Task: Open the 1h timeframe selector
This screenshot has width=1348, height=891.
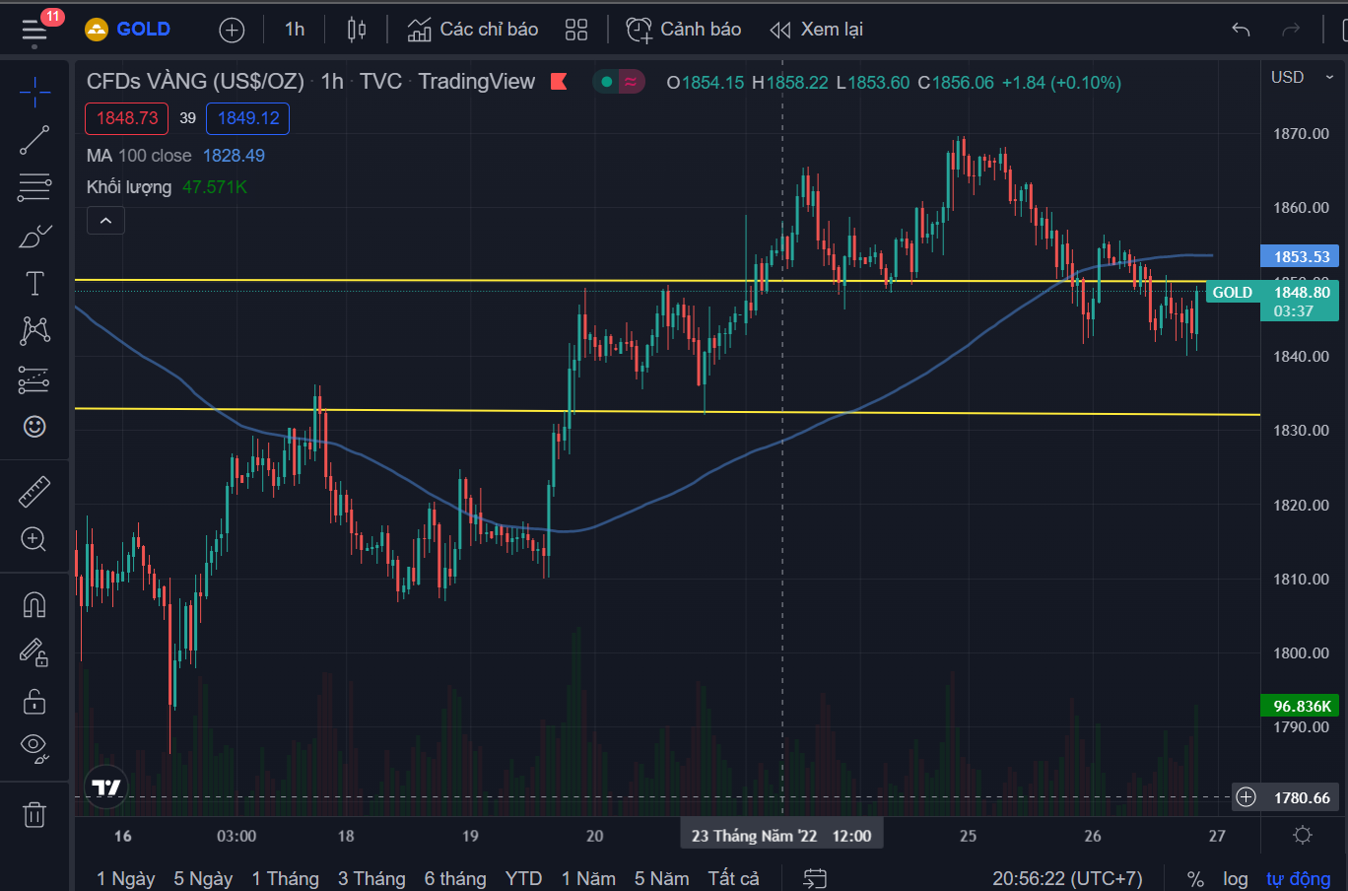Action: click(295, 30)
